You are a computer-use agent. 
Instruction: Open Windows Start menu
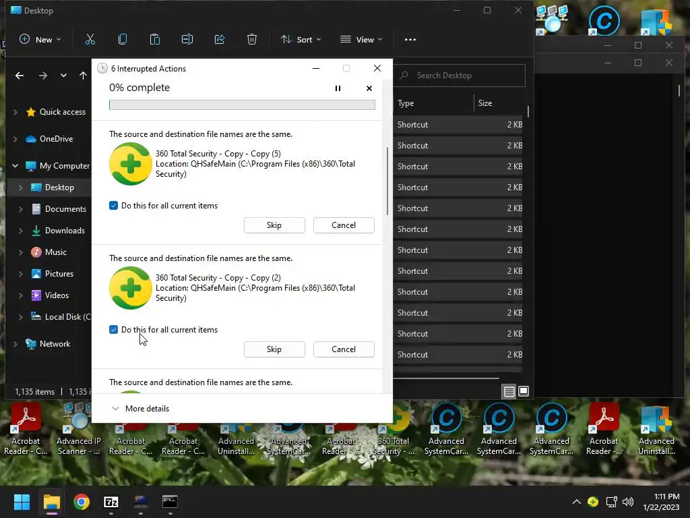pyautogui.click(x=22, y=502)
